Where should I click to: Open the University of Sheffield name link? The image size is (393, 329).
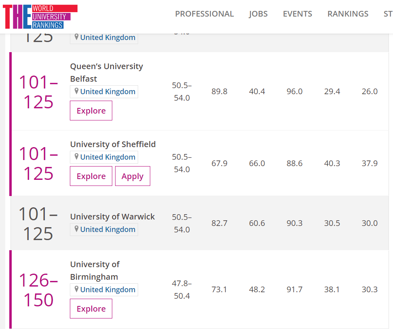[113, 144]
